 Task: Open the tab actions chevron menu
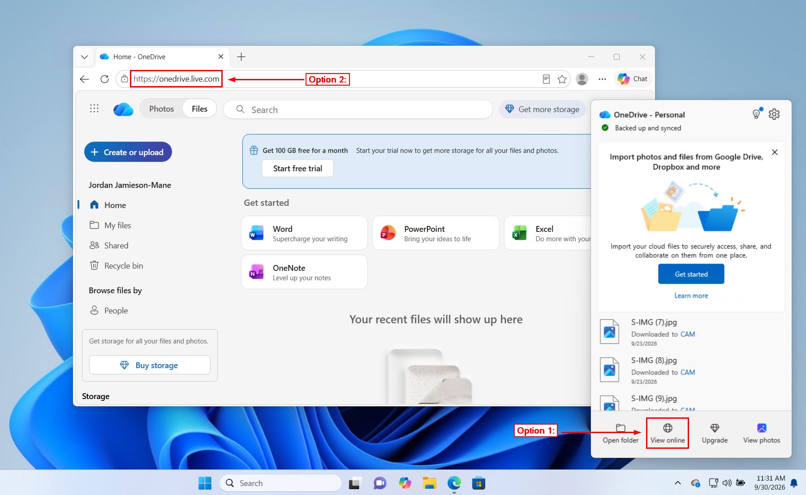click(84, 57)
